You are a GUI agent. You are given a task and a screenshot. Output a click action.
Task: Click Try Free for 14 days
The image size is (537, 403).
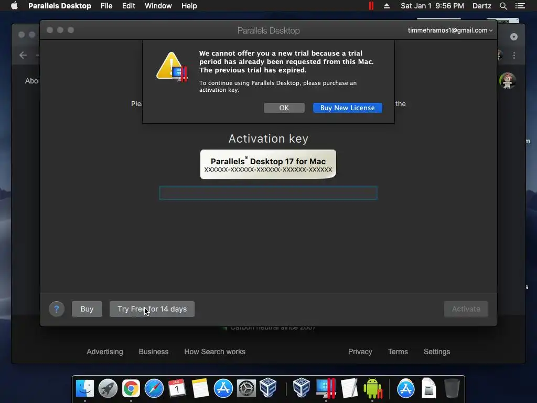152,309
